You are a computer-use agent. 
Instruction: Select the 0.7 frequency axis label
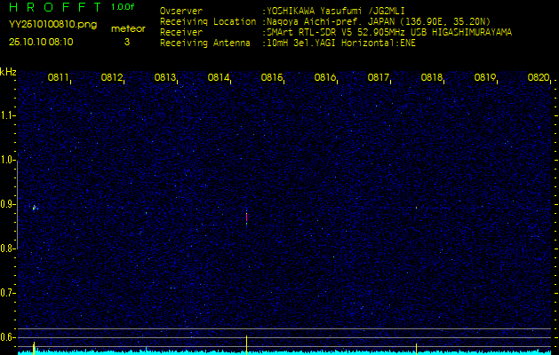click(x=8, y=292)
